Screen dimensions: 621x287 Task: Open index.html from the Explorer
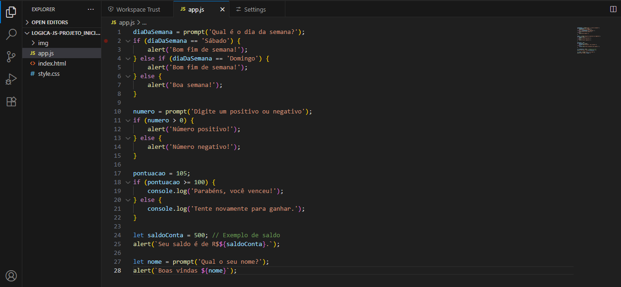62,64
